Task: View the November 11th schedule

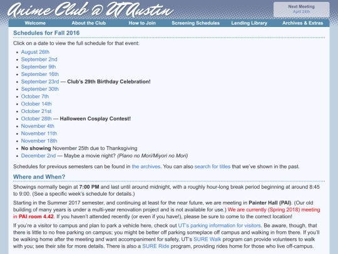Action: coord(39,134)
